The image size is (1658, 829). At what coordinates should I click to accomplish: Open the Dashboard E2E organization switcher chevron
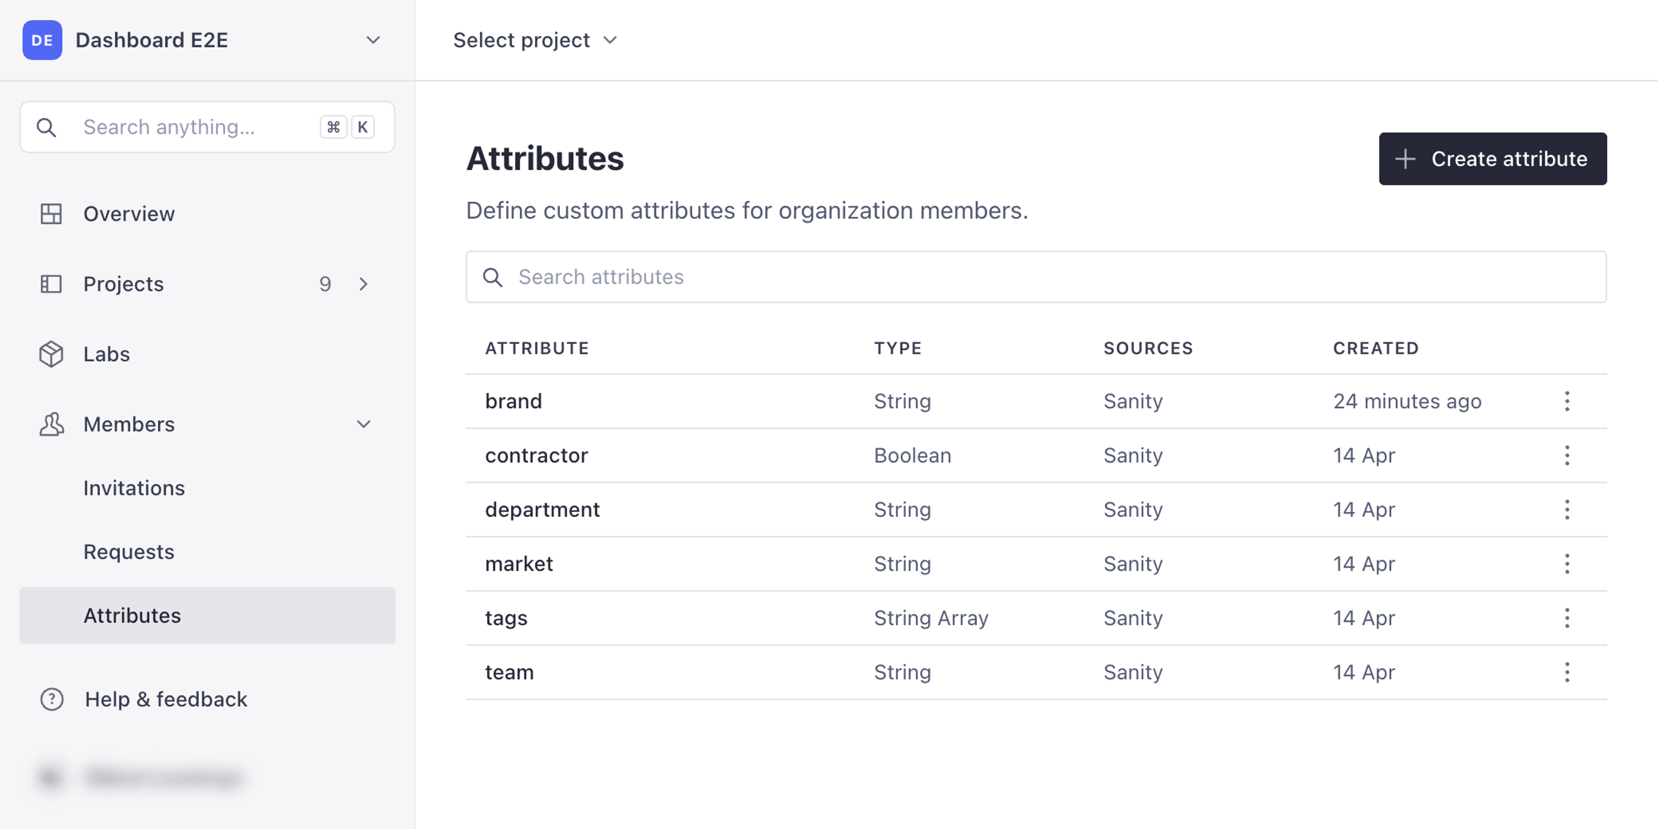(373, 40)
